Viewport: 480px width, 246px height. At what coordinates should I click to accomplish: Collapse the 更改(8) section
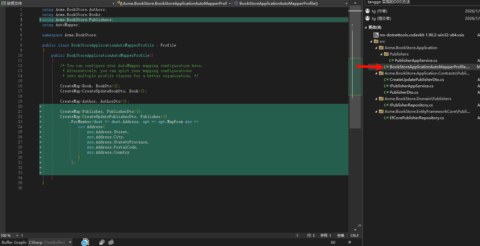(366, 27)
